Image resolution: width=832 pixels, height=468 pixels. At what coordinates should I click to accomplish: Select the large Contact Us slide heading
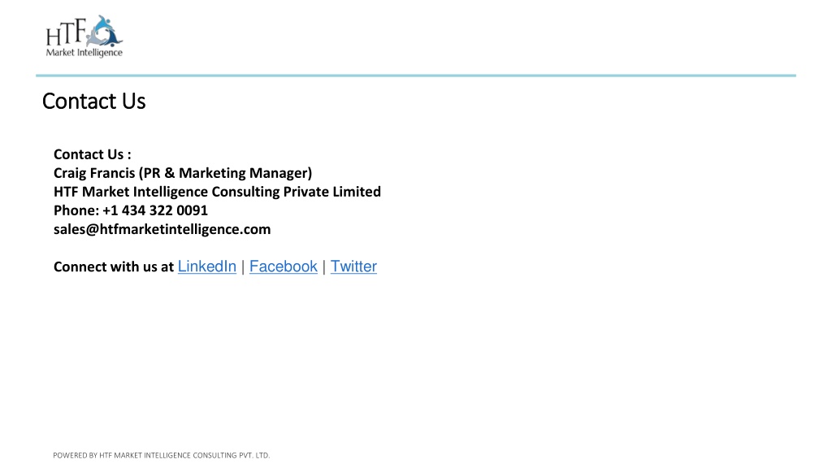coord(94,102)
